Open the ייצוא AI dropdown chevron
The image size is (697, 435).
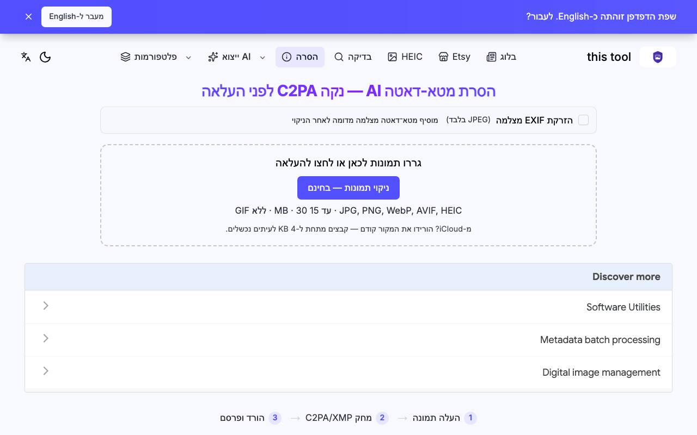click(x=262, y=57)
